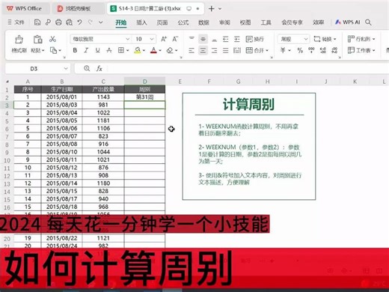
Task: Switch to the Insert ribbon tab
Action: tap(141, 22)
